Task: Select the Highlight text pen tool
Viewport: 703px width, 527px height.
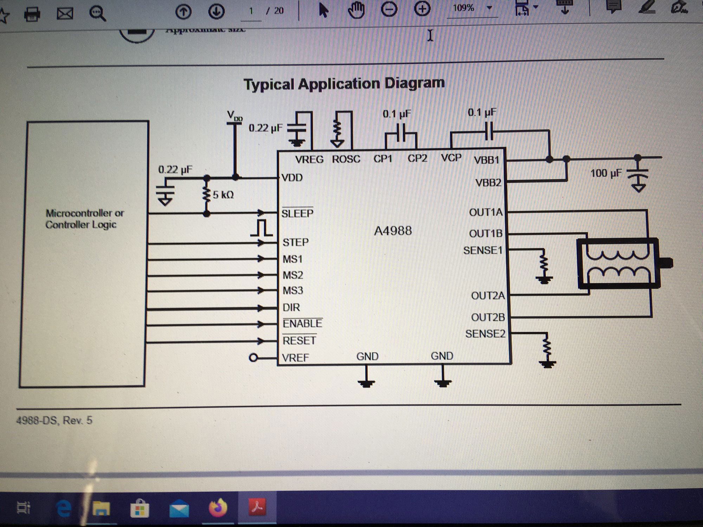Action: (x=648, y=6)
